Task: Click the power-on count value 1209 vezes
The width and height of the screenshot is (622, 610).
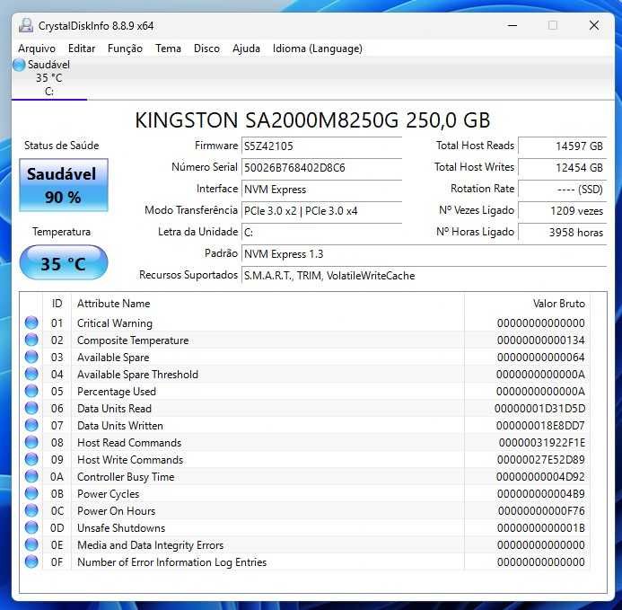Action: tap(562, 211)
